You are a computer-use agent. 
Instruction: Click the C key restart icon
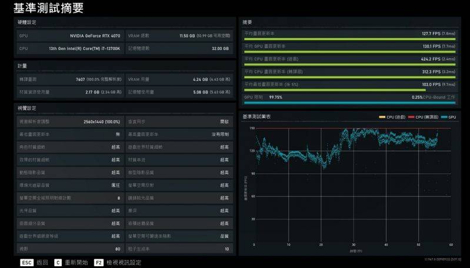tap(58, 262)
